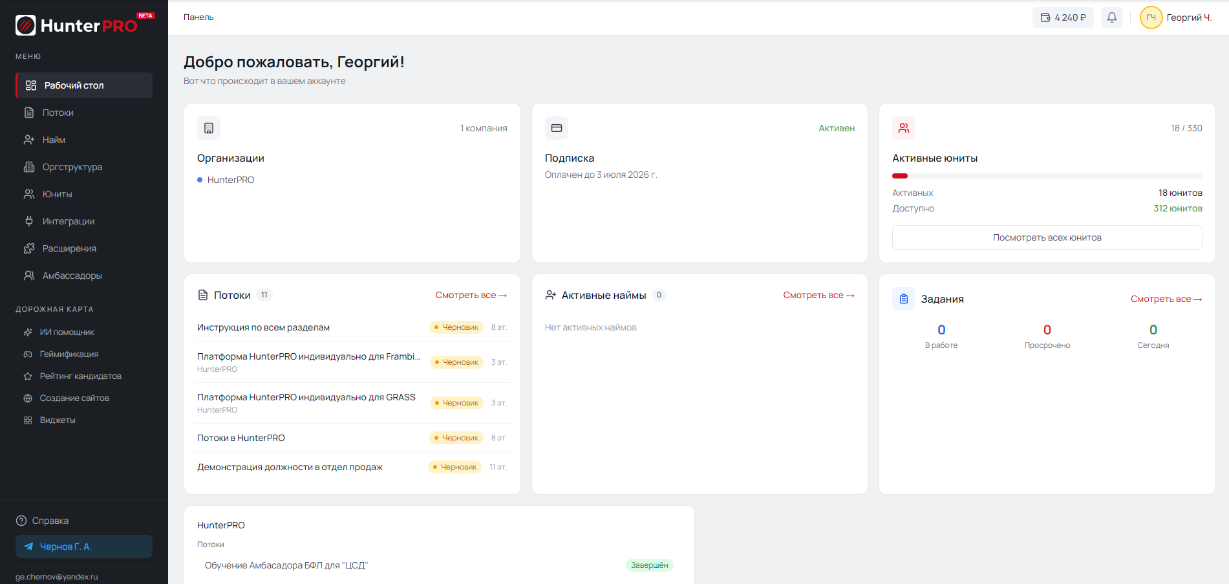Click the Задания clipboard icon

coord(904,299)
